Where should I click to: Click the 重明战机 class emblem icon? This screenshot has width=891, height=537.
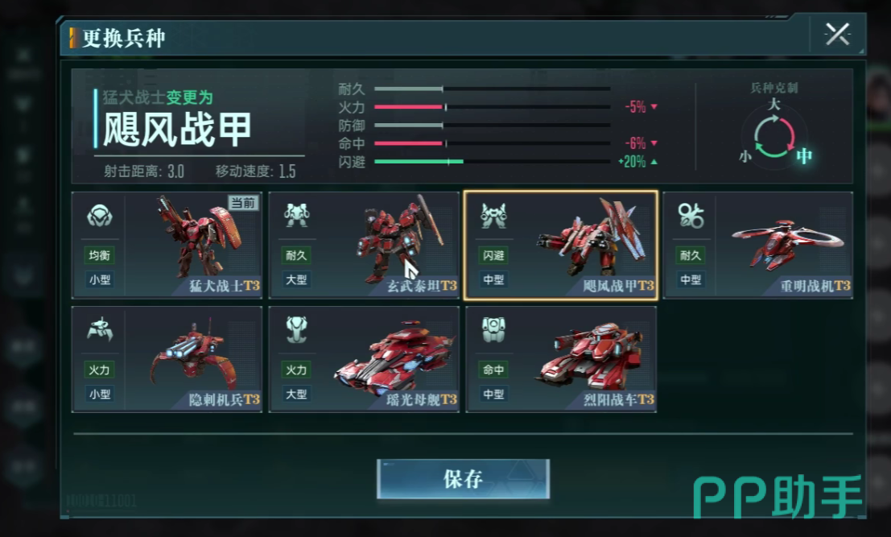[691, 216]
